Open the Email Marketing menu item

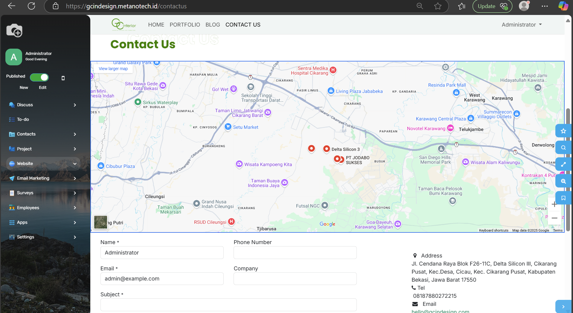33,178
